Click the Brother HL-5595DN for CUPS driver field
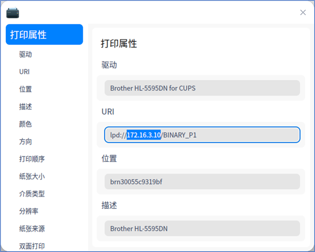 tap(202, 88)
